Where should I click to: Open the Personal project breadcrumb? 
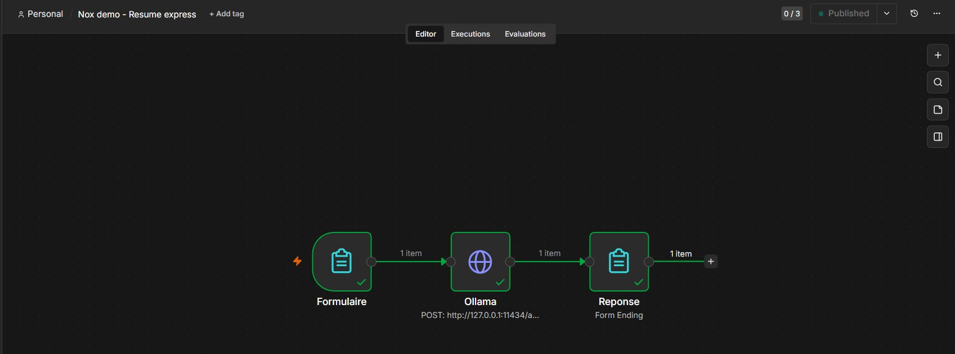(x=41, y=14)
